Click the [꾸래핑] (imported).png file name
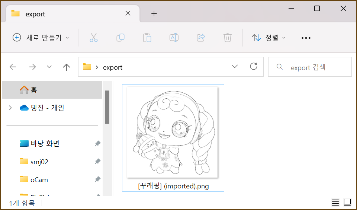This screenshot has width=357, height=210. coord(173,186)
